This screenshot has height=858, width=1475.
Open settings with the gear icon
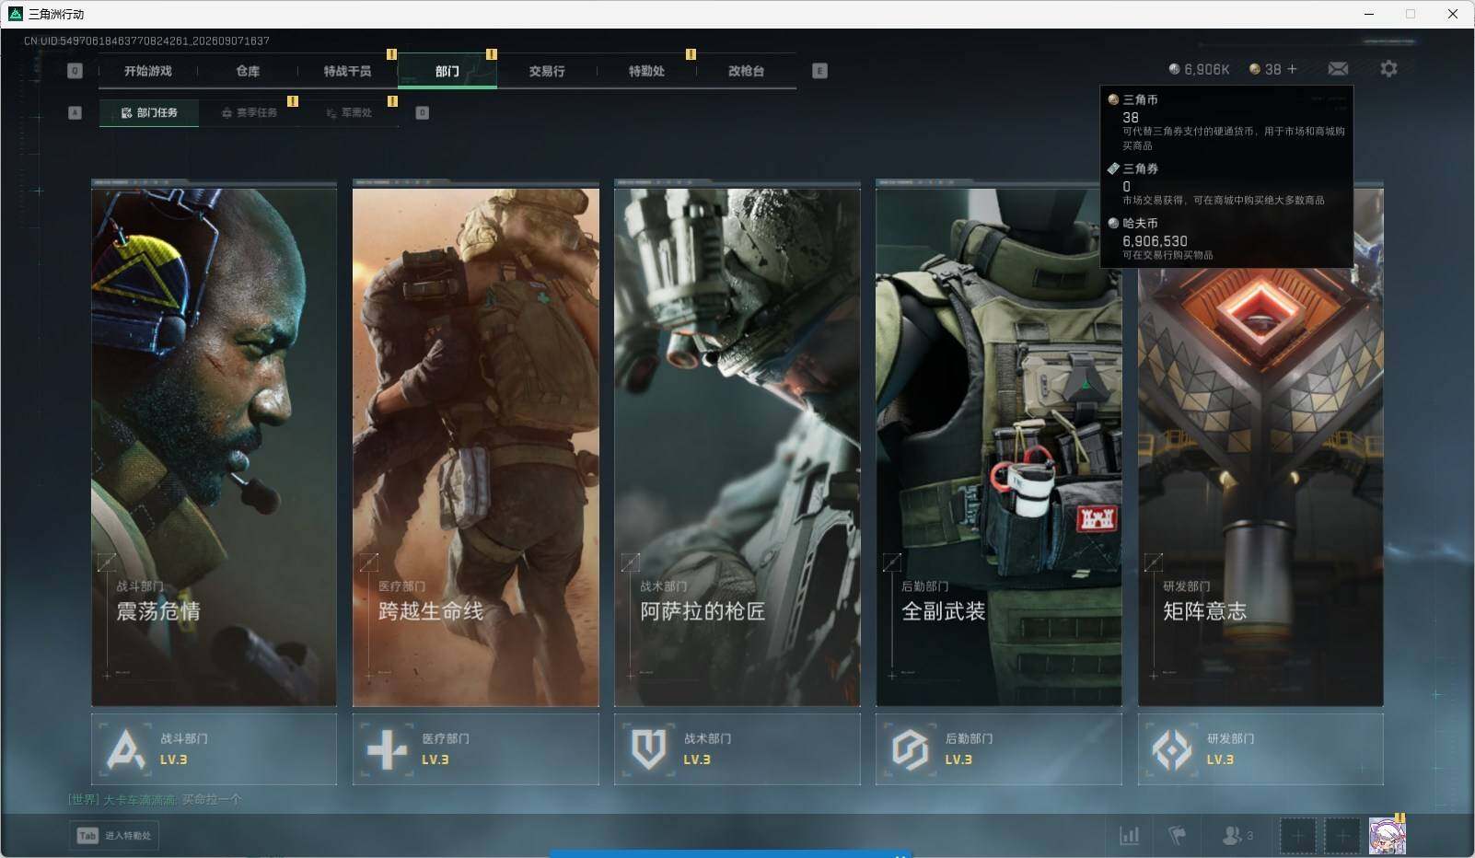click(x=1388, y=69)
